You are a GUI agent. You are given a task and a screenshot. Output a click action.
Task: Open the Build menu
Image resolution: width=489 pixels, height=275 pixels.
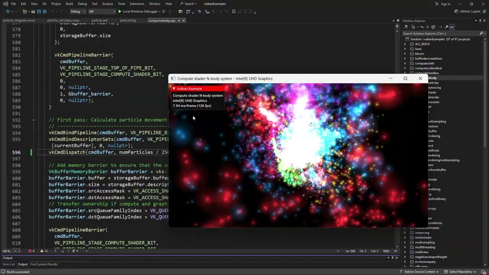(x=69, y=4)
